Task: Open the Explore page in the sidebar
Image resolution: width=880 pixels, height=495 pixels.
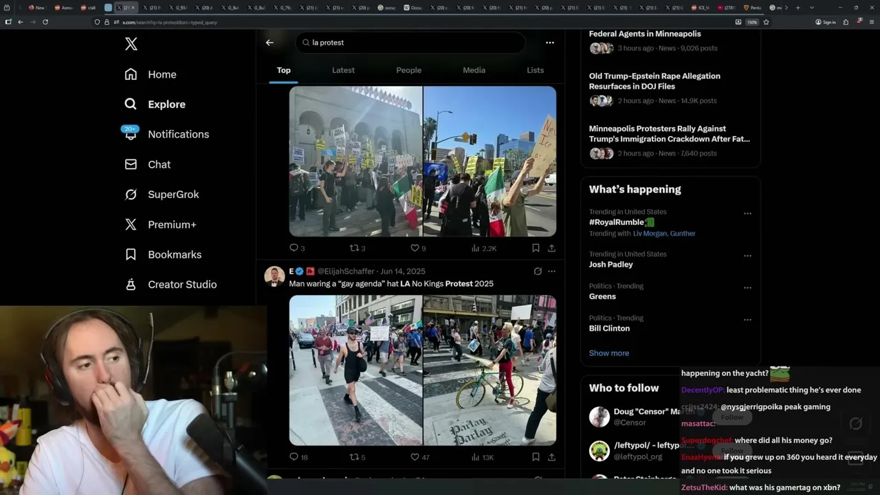Action: click(x=155, y=104)
